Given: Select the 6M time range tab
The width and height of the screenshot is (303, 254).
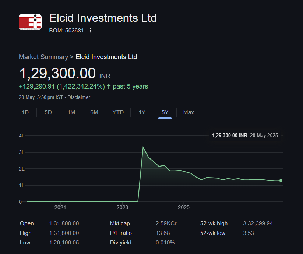Looking at the screenshot, I should tap(94, 112).
